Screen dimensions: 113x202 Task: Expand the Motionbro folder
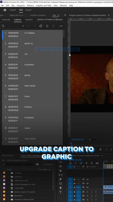tap(8, 196)
